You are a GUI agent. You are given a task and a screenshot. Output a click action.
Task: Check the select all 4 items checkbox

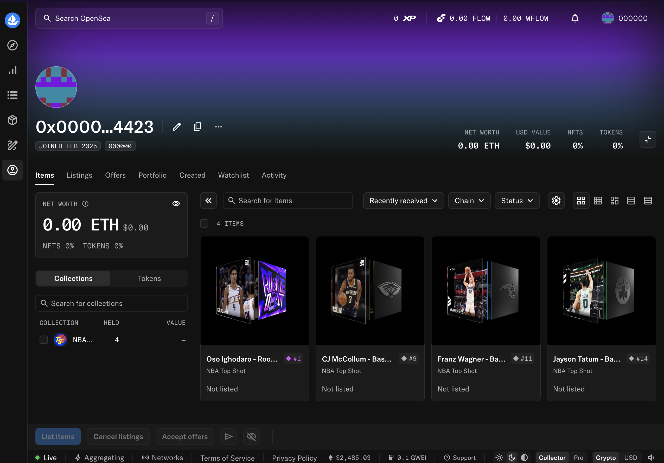(204, 223)
